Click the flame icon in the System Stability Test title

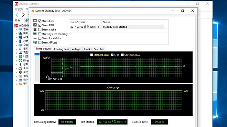(x=33, y=11)
